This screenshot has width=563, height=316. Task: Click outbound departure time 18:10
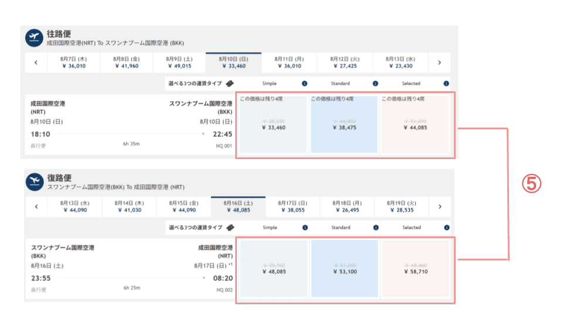click(40, 135)
